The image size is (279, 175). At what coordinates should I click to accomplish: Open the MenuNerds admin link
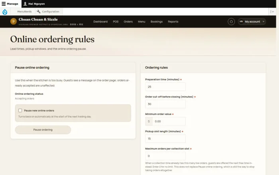coord(24,12)
